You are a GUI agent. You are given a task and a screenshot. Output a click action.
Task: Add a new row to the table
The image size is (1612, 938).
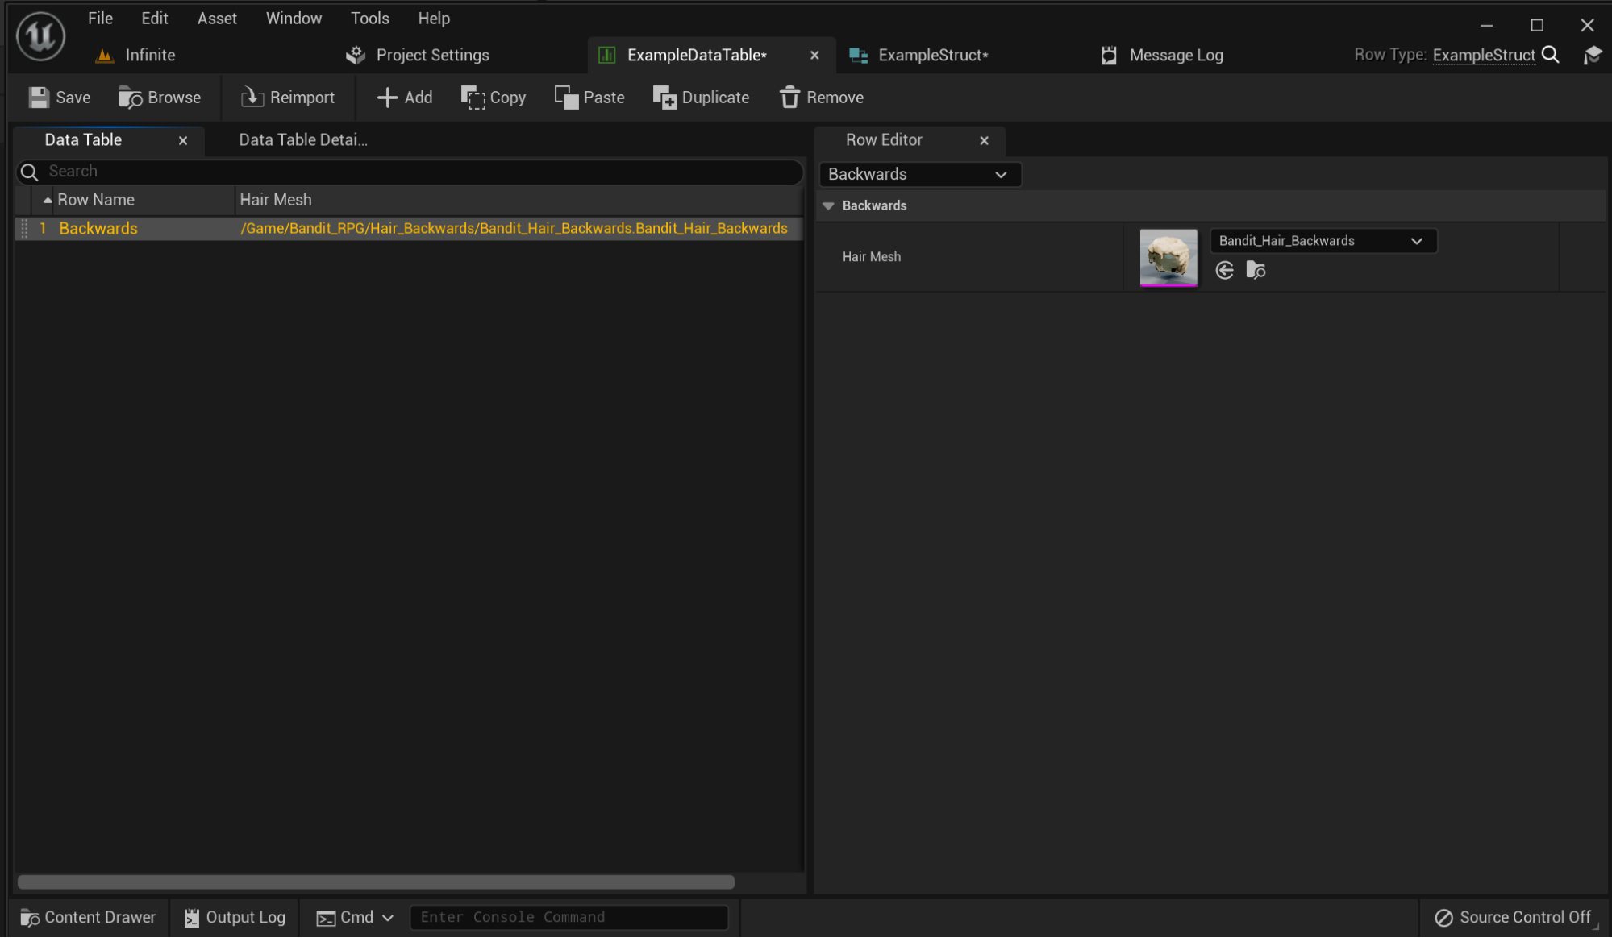(x=405, y=98)
